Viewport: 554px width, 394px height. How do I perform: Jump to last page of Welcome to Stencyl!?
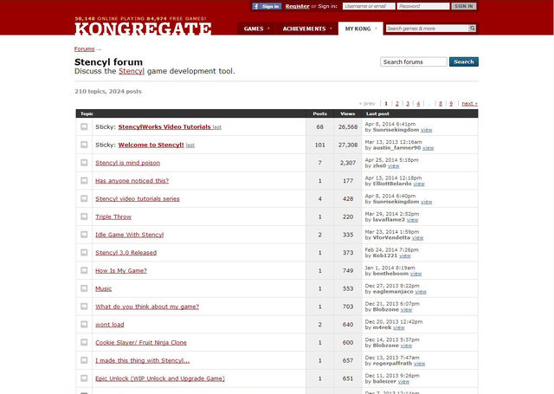click(x=190, y=145)
